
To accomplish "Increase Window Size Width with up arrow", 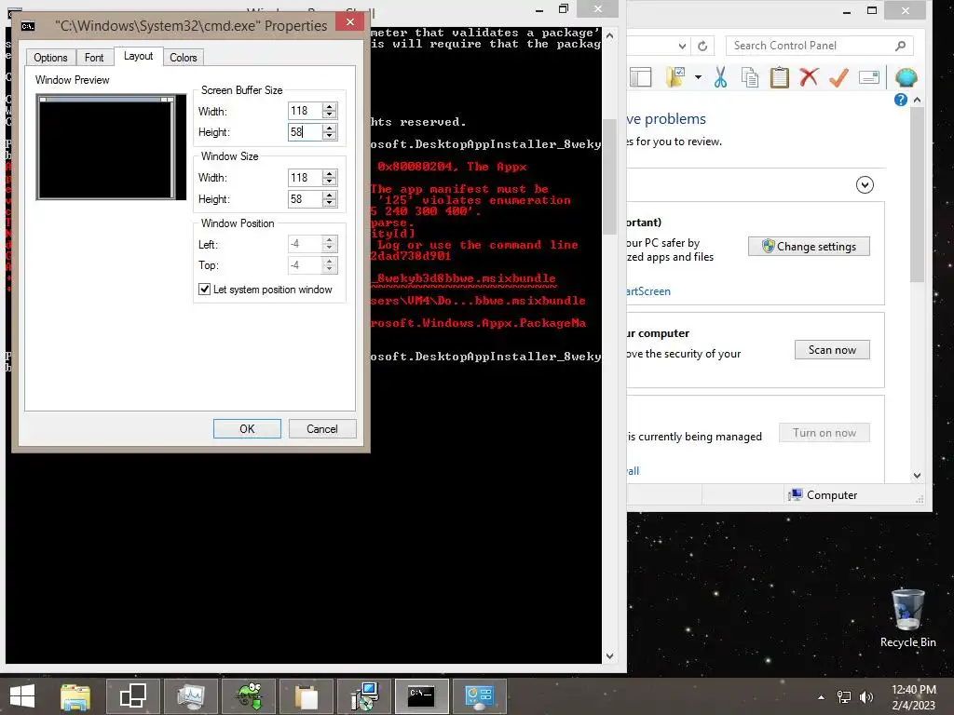I will click(329, 174).
